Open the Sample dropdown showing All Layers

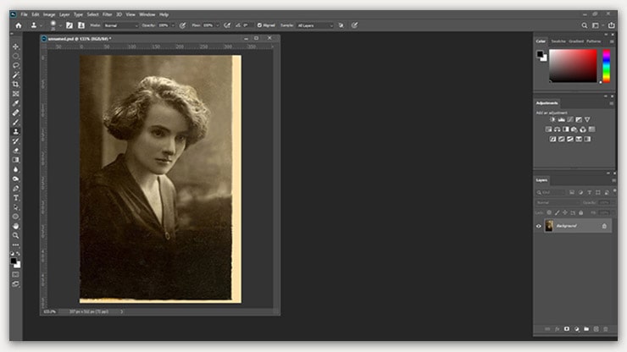pyautogui.click(x=316, y=25)
